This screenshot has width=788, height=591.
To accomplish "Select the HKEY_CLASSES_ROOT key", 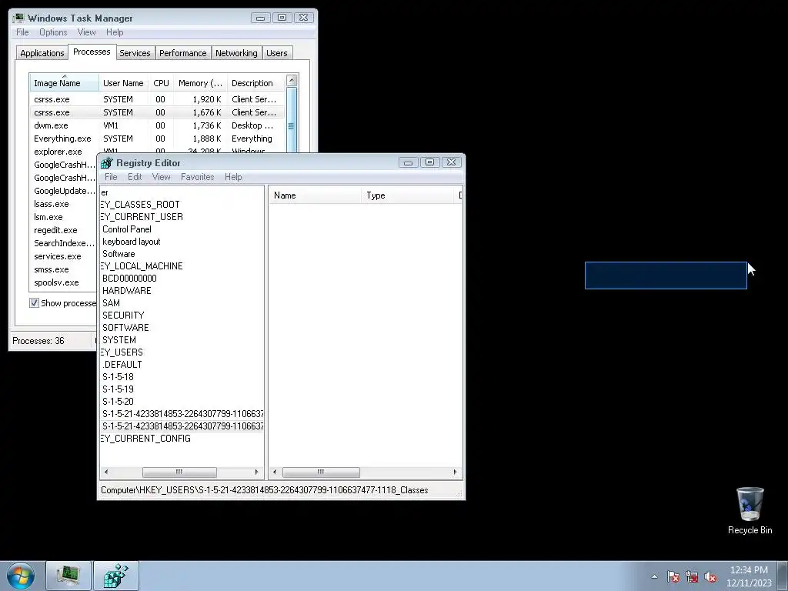I will point(140,205).
